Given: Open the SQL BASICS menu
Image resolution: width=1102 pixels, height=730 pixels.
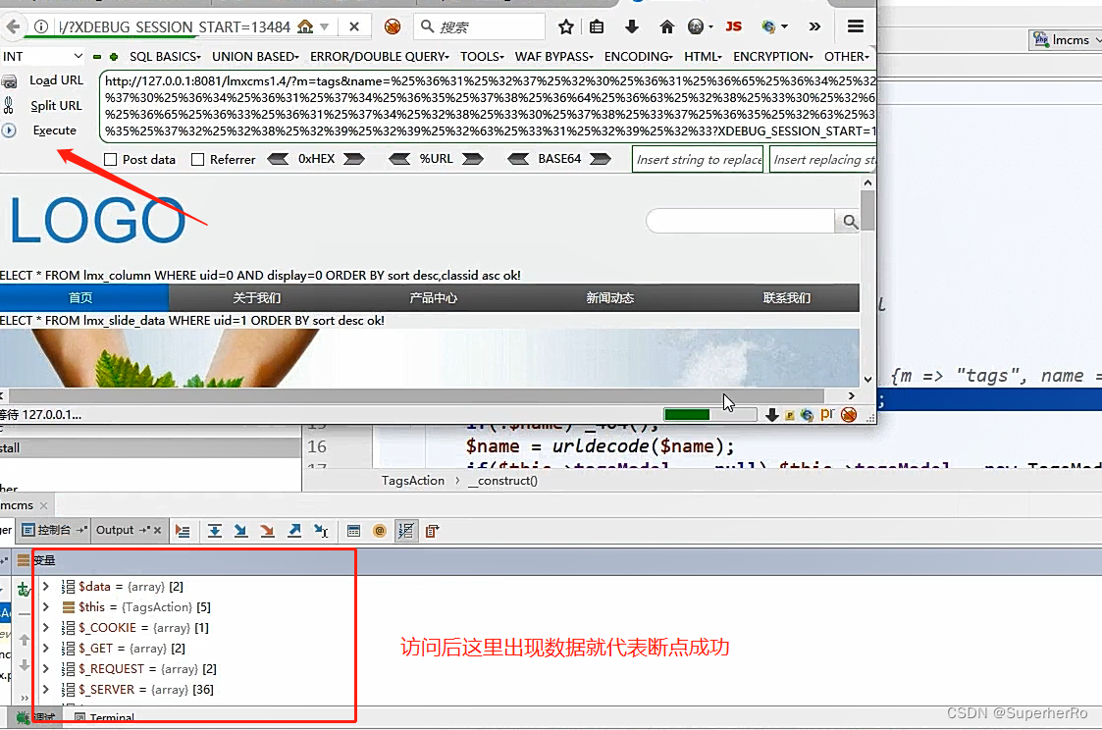Looking at the screenshot, I should (x=165, y=56).
